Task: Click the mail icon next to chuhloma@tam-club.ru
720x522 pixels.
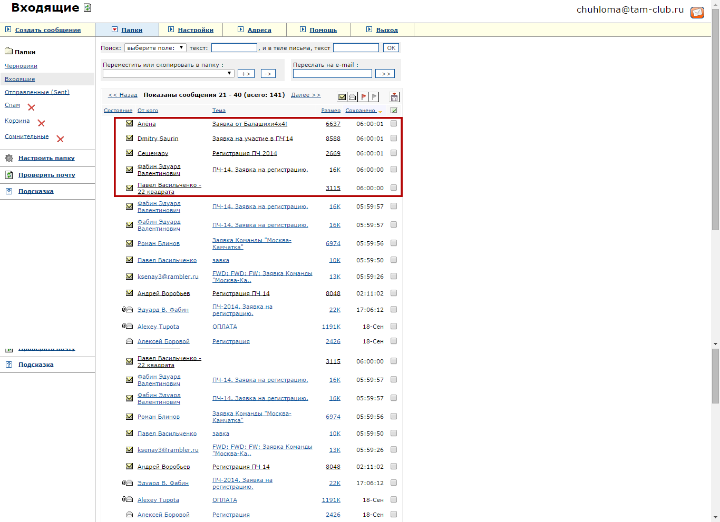Action: point(697,12)
